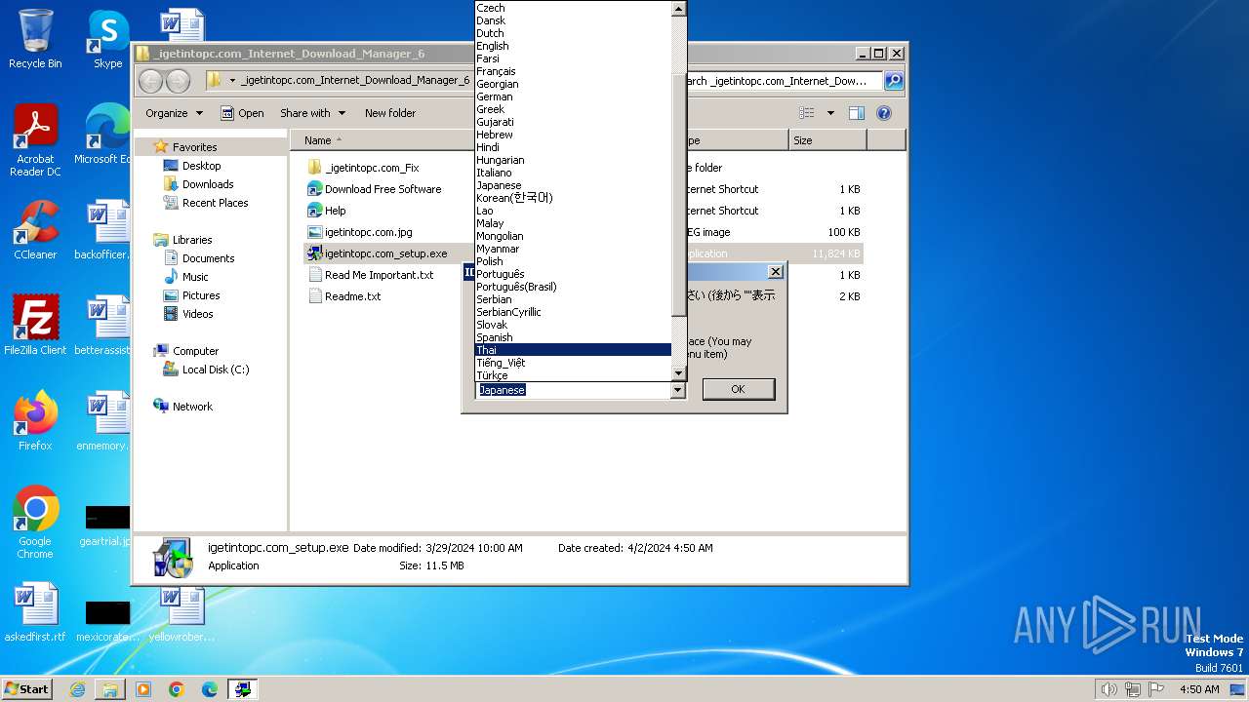This screenshot has height=702, width=1249.
Task: Open Organize dropdown menu
Action: click(x=174, y=113)
